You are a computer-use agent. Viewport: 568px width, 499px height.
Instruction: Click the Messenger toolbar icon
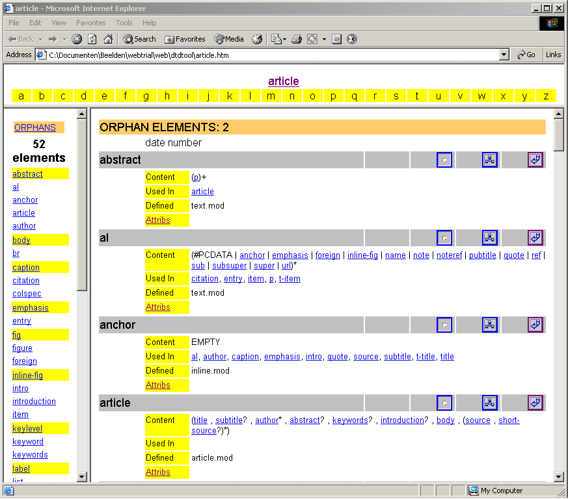coord(352,39)
